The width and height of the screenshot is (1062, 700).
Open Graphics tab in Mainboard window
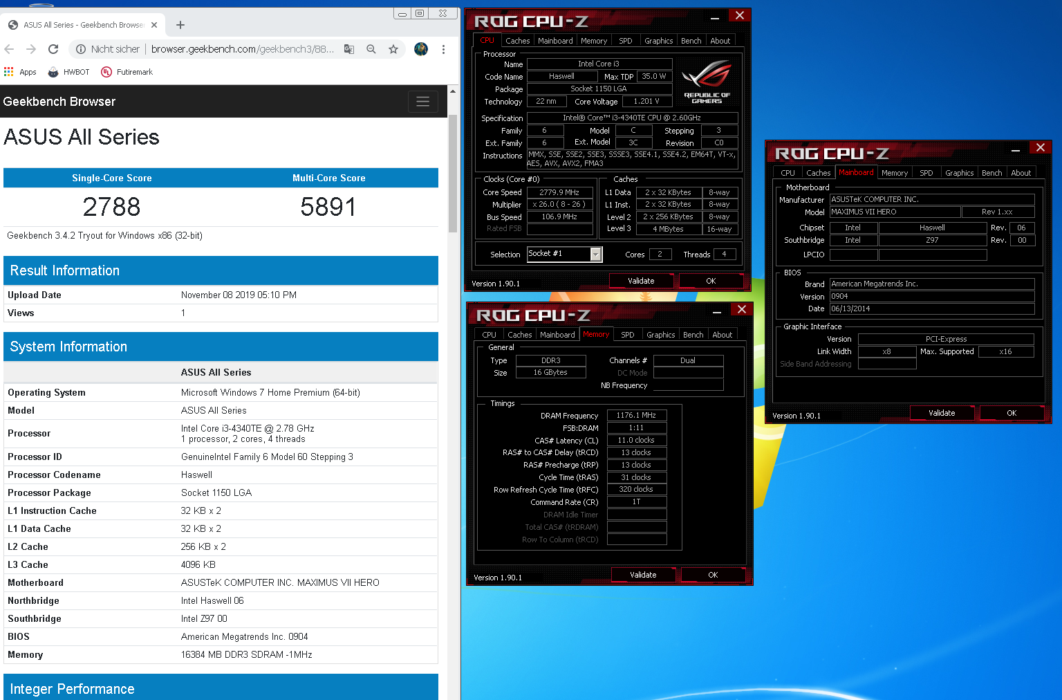tap(959, 173)
